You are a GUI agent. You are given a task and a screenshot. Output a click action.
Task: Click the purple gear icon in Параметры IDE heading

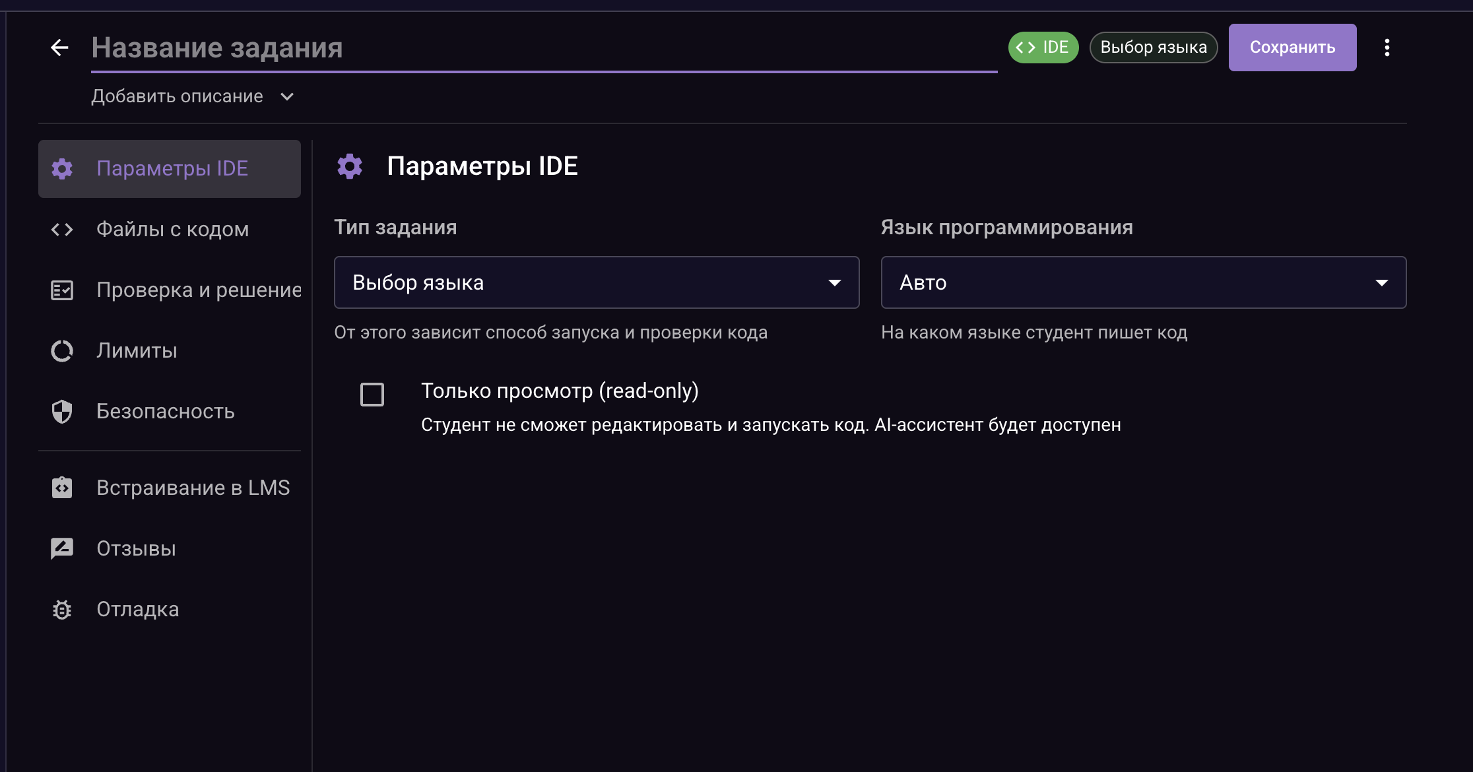[x=350, y=166]
